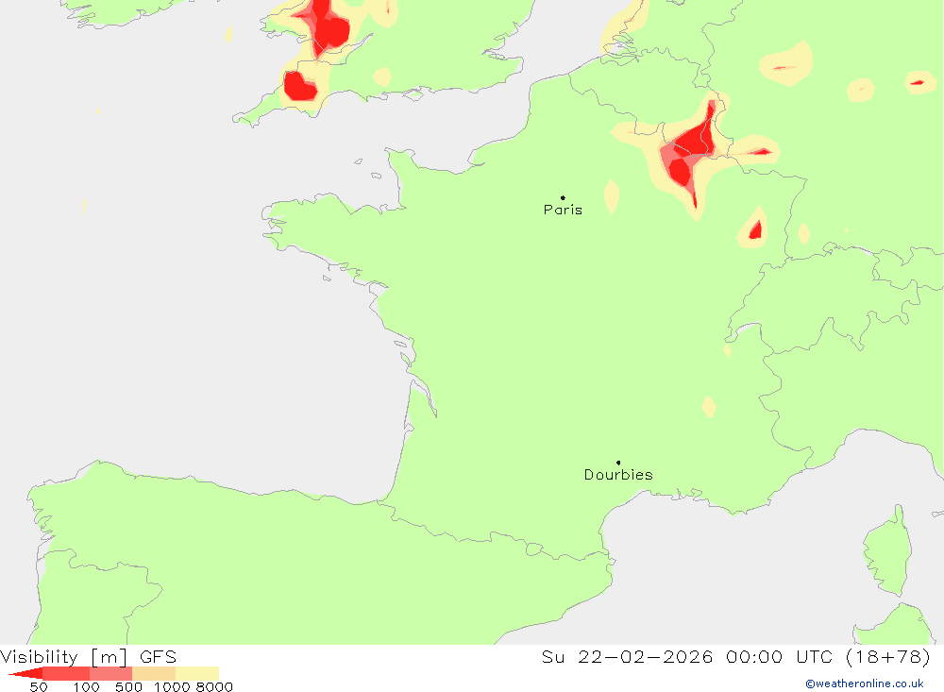Viewport: 944px width, 692px height.
Task: Click the legend value 50
Action: [x=39, y=687]
